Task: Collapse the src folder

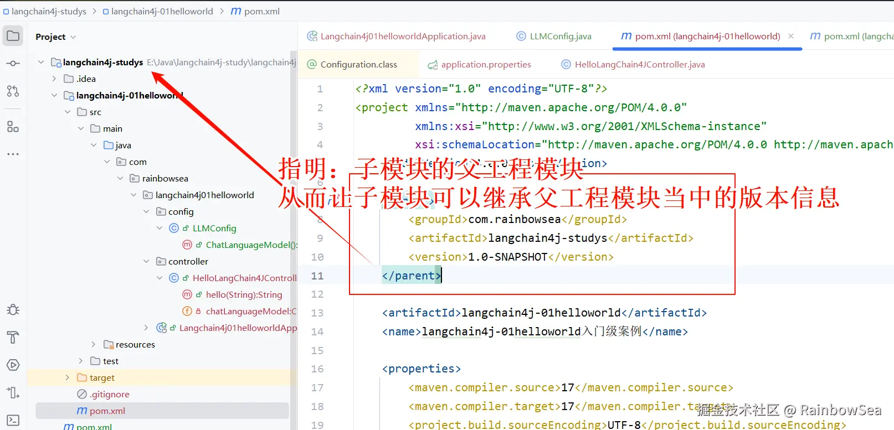Action: 68,112
